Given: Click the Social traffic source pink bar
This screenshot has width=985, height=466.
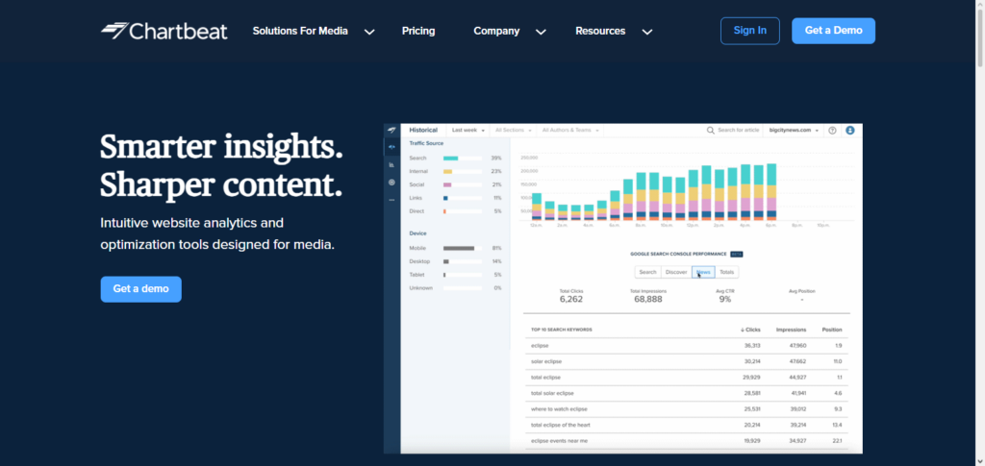Looking at the screenshot, I should (447, 184).
